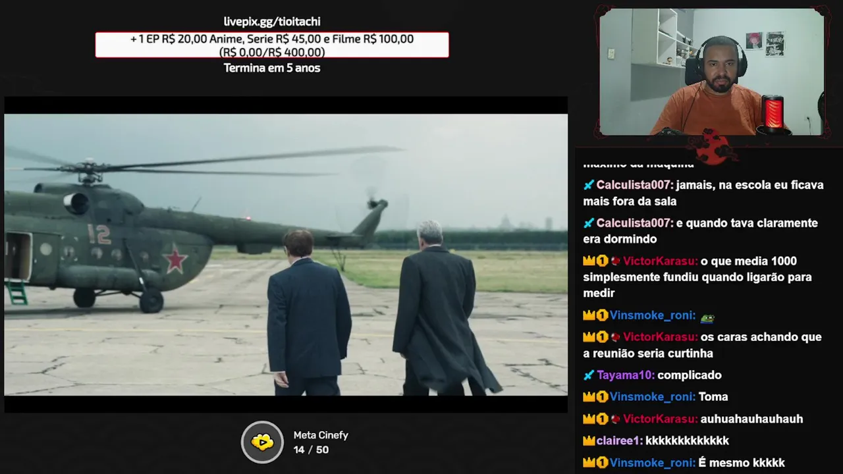Click the Meta Cinefy round yellow icon
Image resolution: width=843 pixels, height=474 pixels.
[x=262, y=442]
